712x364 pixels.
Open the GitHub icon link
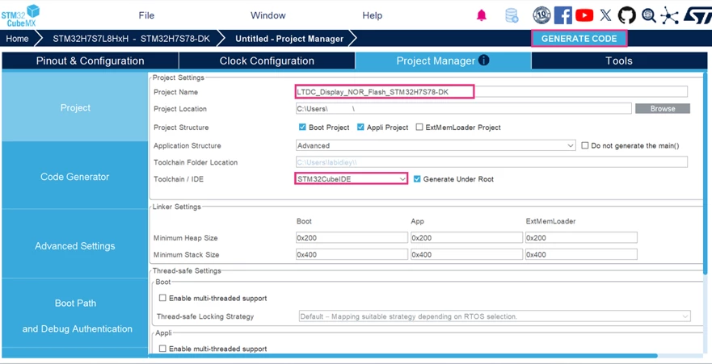point(627,15)
